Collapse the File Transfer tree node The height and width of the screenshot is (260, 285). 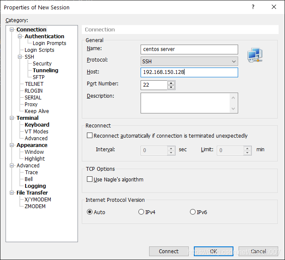click(12, 193)
